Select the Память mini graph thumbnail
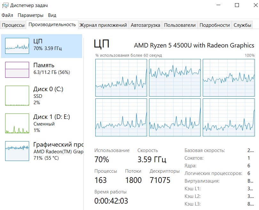The image size is (259, 210). (x=17, y=69)
